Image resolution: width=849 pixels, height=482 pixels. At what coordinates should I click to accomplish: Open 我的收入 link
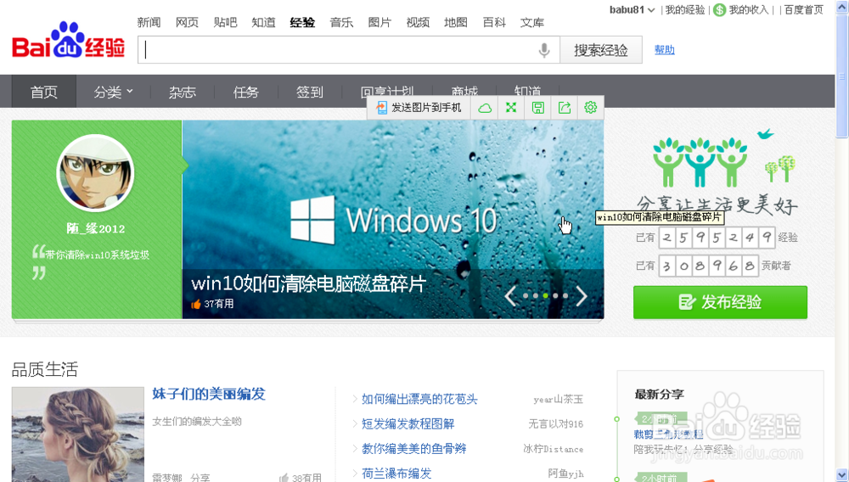pyautogui.click(x=749, y=9)
